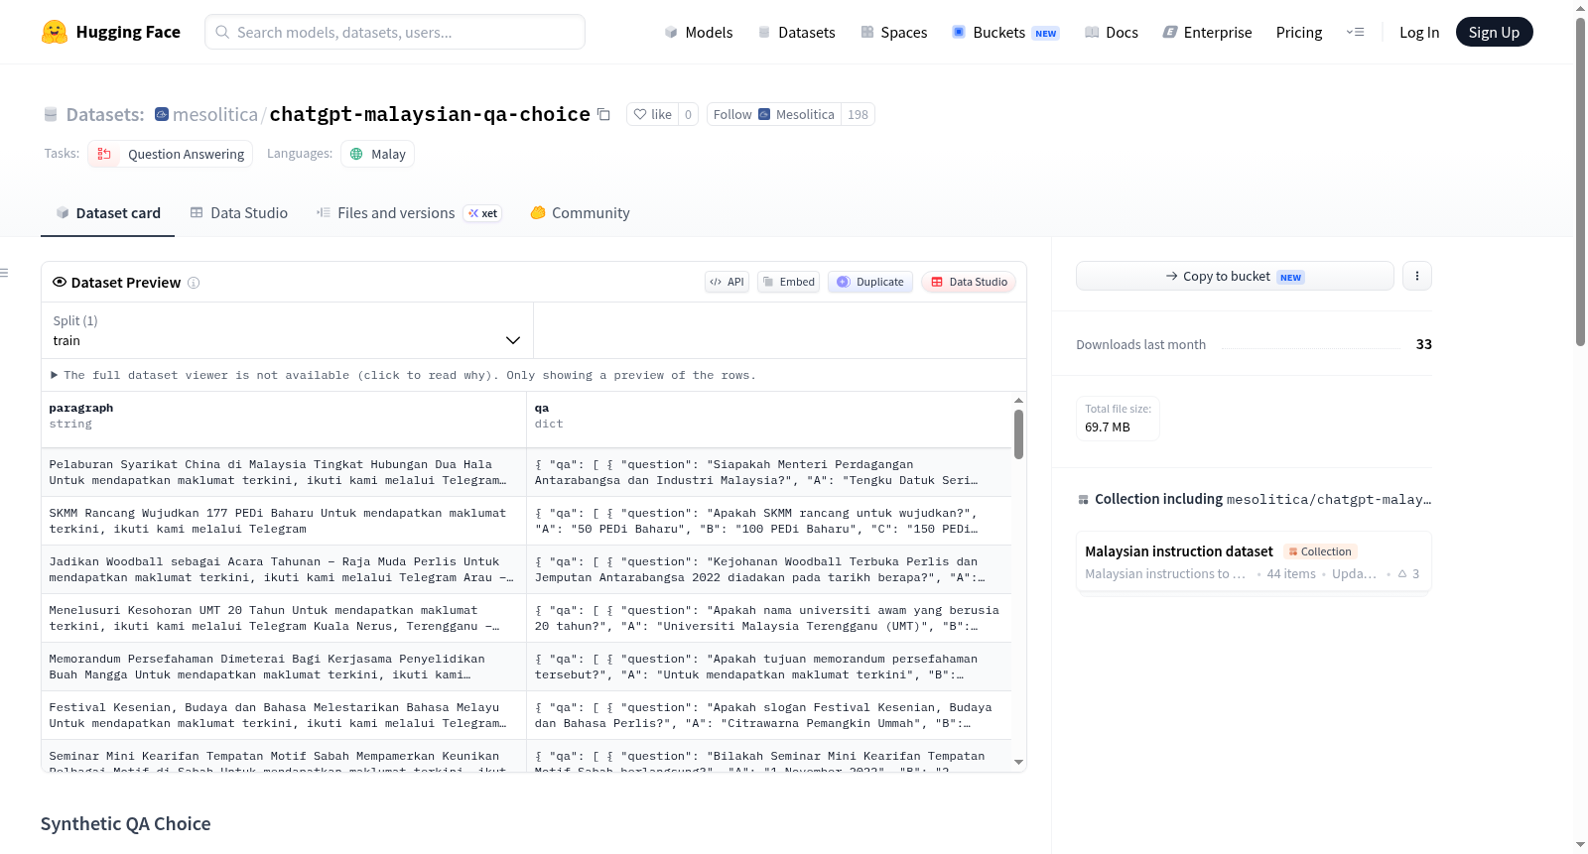Open the three-dot options menu beside Copy to bucket
Viewport: 1588px width, 854px height.
1417,276
